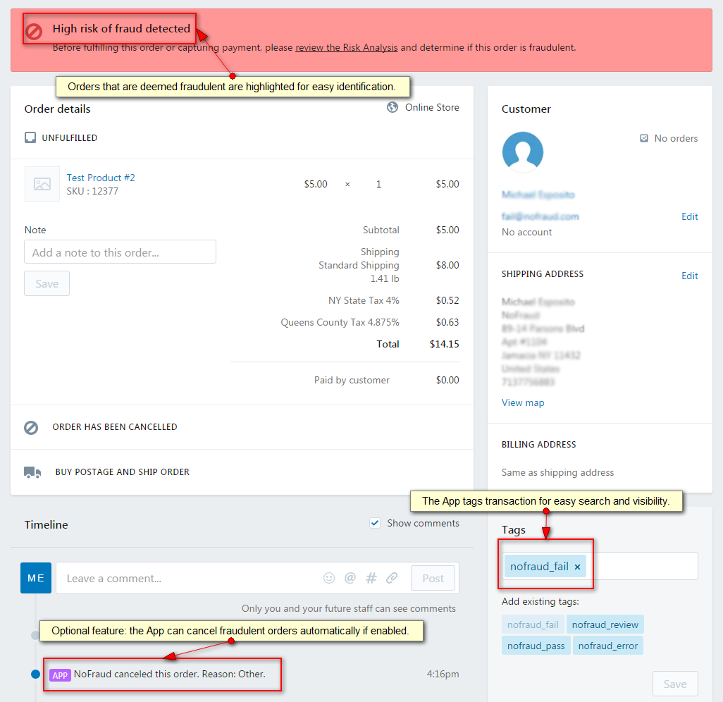Open View map under the shipping address

click(523, 402)
